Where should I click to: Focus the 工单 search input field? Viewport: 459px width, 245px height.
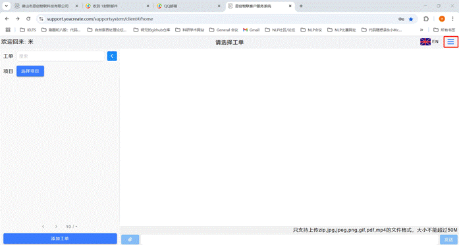[x=61, y=56]
